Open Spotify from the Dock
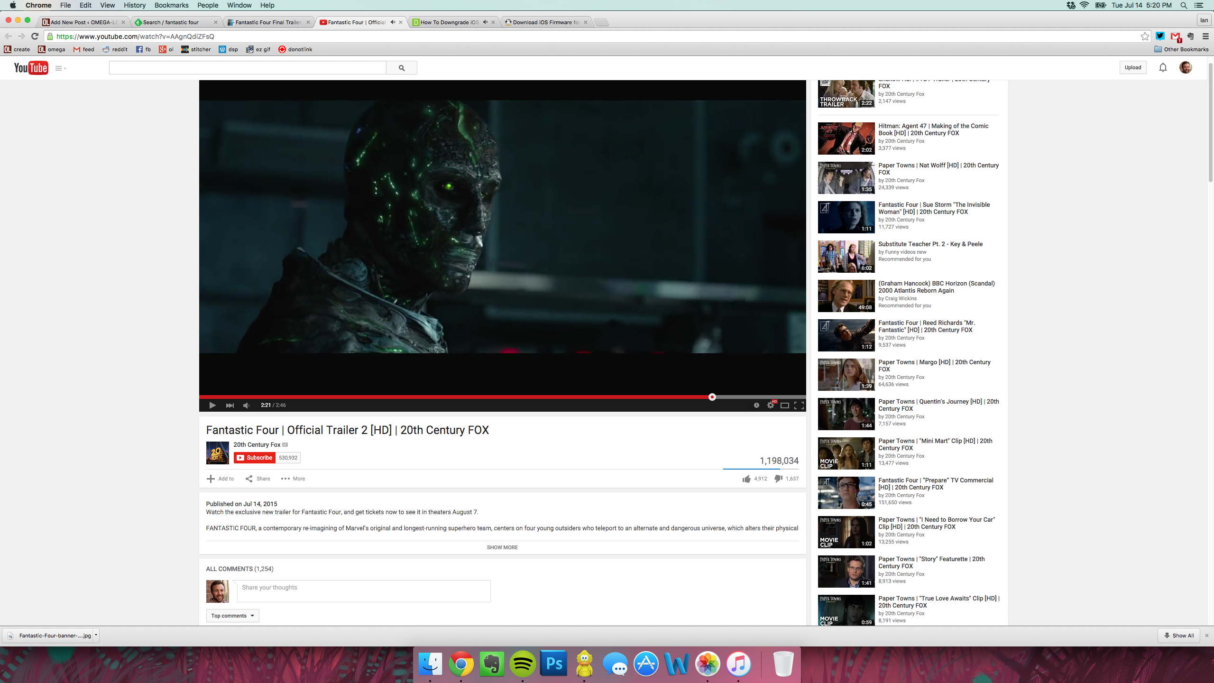1214x683 pixels. 523,664
